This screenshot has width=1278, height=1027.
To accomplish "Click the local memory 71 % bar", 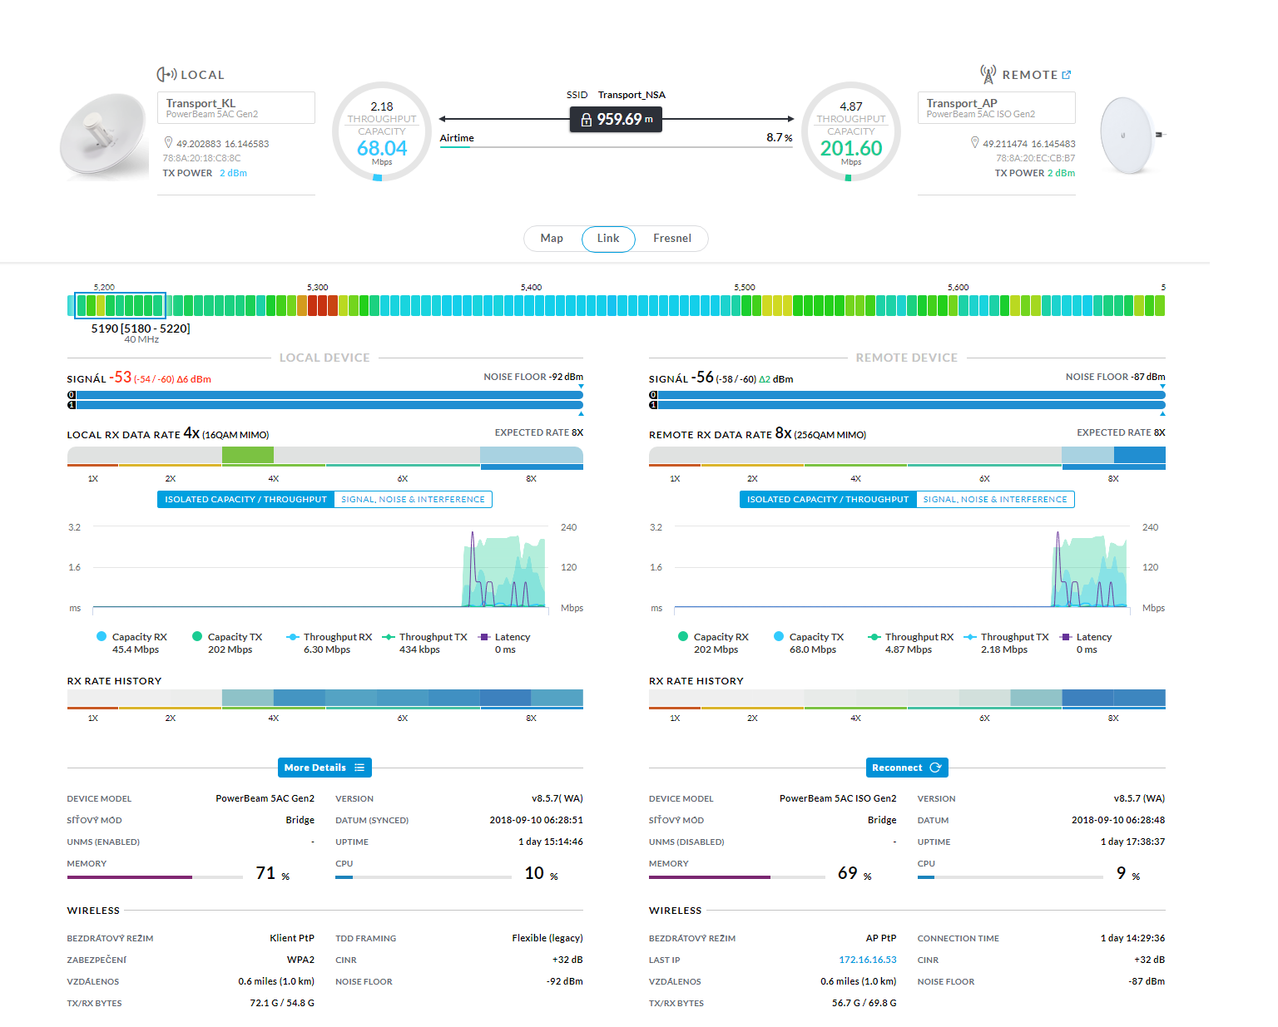I will click(x=155, y=877).
